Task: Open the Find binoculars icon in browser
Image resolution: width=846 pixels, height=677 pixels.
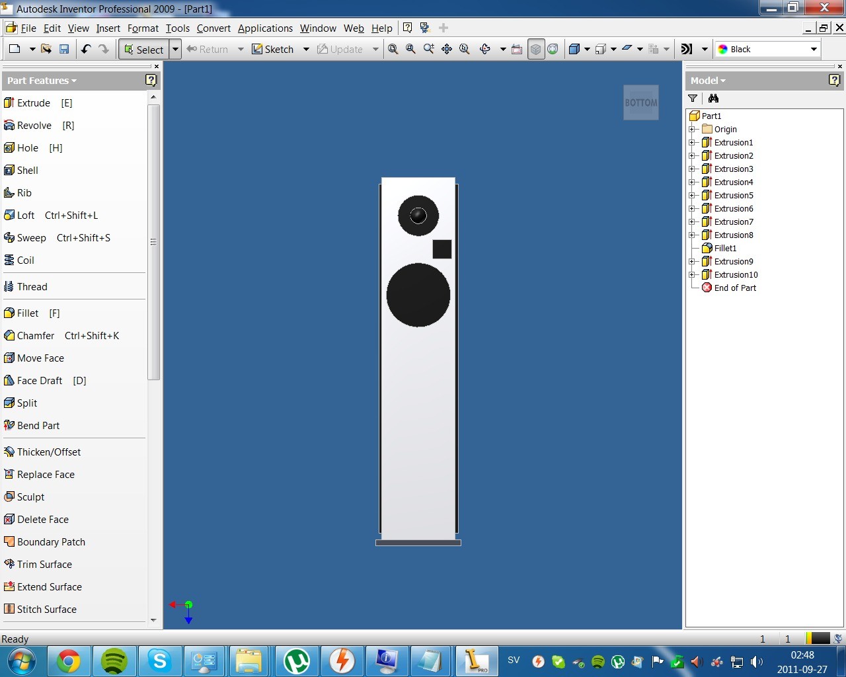Action: click(713, 99)
